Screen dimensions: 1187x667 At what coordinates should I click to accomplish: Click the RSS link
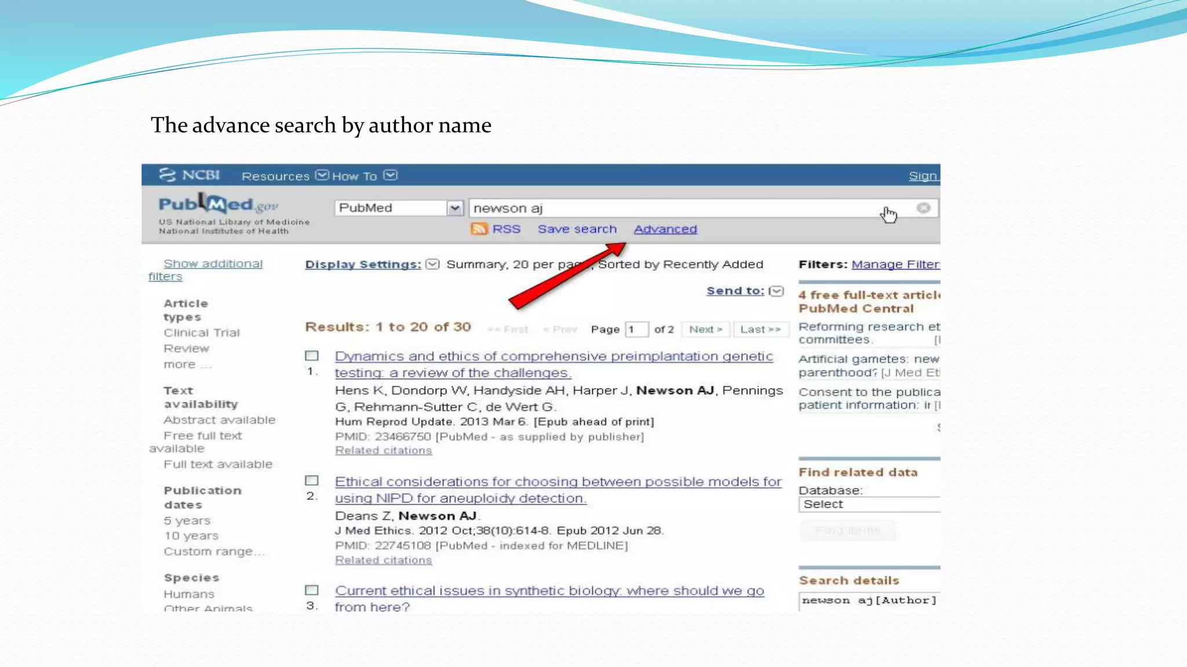click(506, 229)
